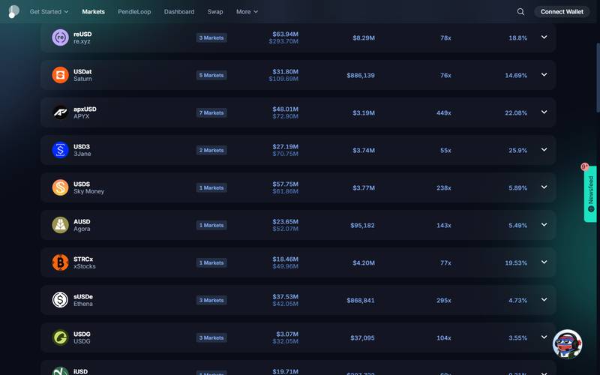Expand the USDG row chevron
600x375 pixels.
[544, 337]
